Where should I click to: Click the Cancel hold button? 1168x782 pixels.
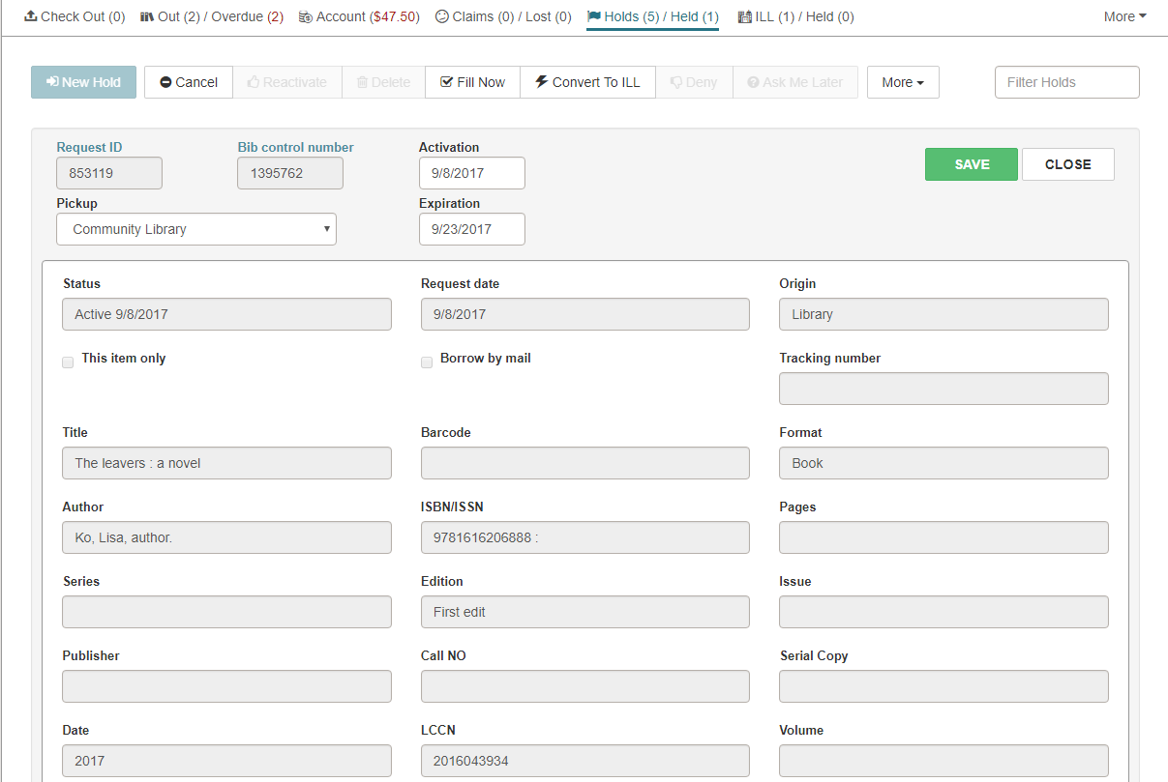pos(189,82)
